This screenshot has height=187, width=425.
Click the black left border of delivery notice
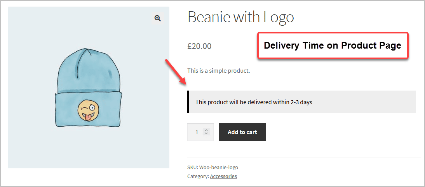tap(188, 102)
